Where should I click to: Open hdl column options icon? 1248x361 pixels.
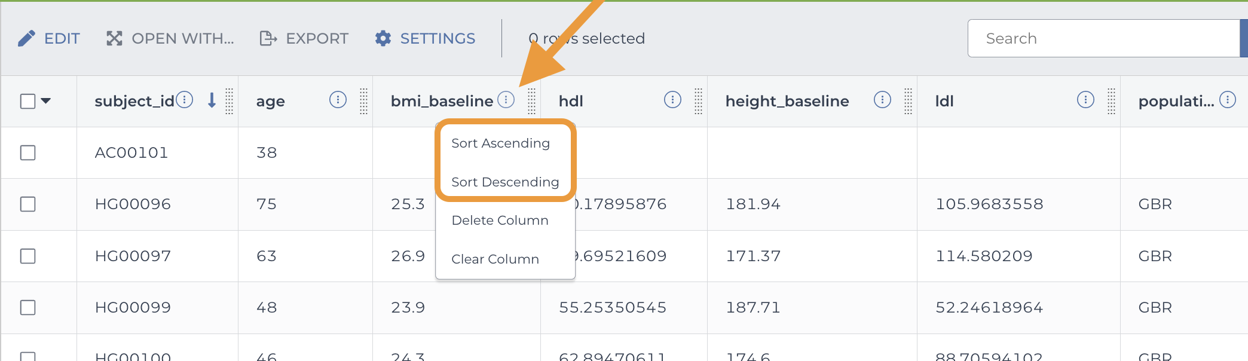[x=672, y=100]
